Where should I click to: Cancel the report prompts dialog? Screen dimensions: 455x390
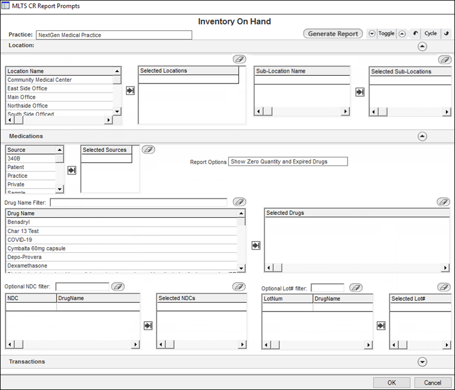point(432,383)
